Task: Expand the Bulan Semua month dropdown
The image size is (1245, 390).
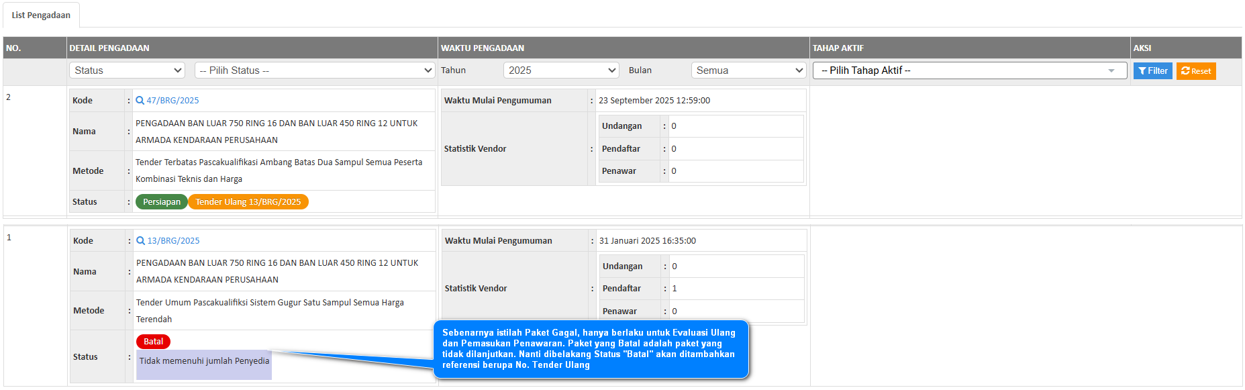Action: tap(748, 70)
